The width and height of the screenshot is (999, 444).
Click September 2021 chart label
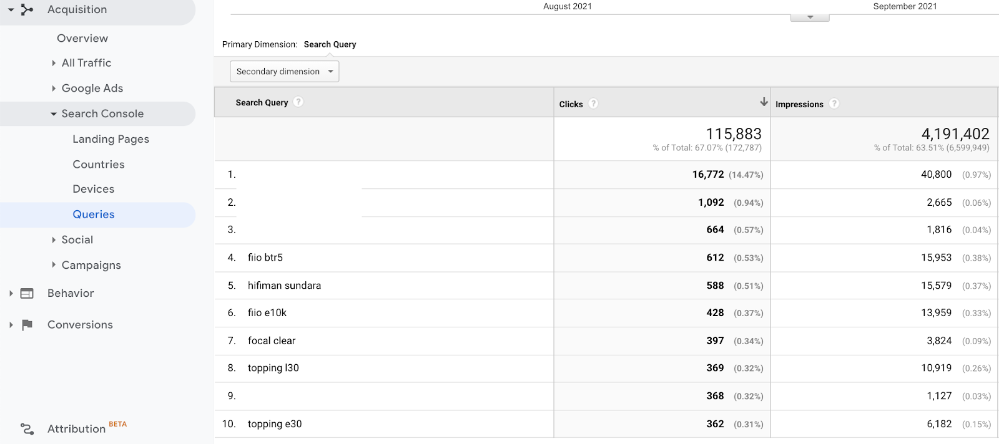coord(905,6)
